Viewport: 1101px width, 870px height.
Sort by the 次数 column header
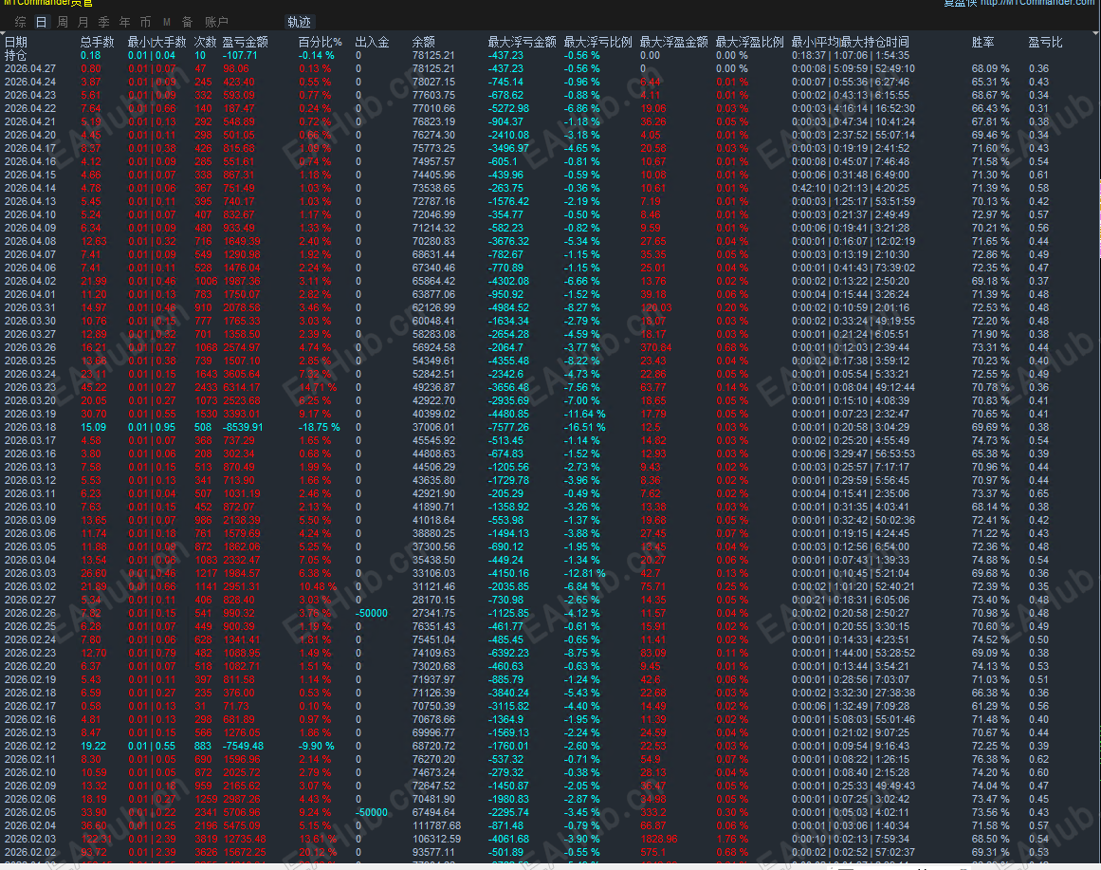[x=205, y=42]
